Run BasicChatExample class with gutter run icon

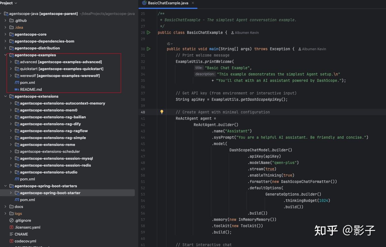coord(149,32)
